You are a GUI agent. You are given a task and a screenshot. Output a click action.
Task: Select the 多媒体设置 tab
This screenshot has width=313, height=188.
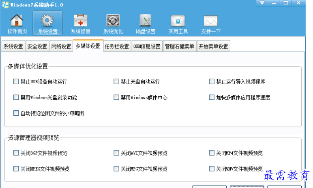[x=88, y=46]
